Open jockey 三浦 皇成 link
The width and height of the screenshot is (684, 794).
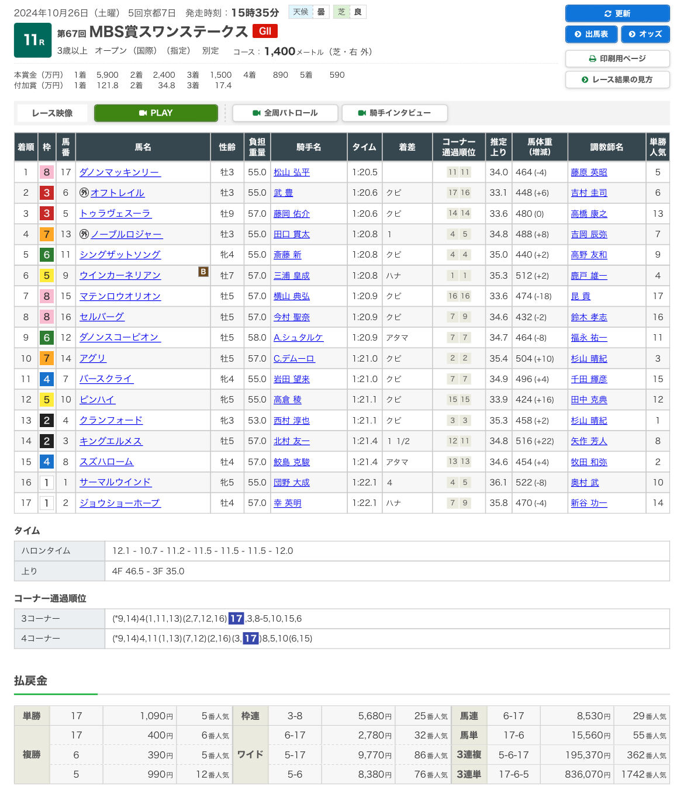coord(292,276)
